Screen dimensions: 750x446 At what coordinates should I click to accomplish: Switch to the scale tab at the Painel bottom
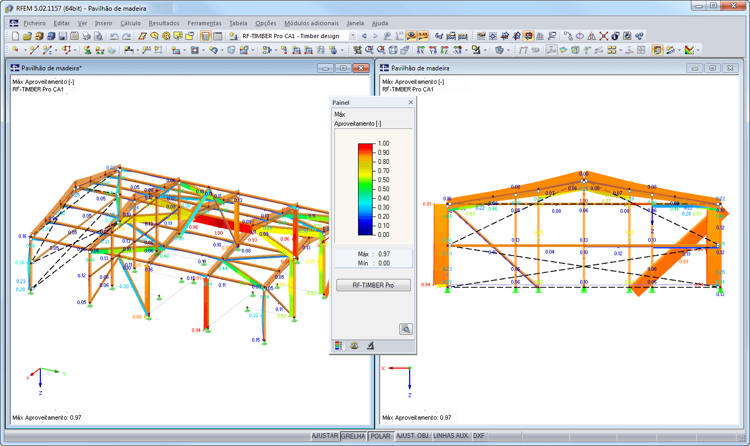[x=354, y=346]
